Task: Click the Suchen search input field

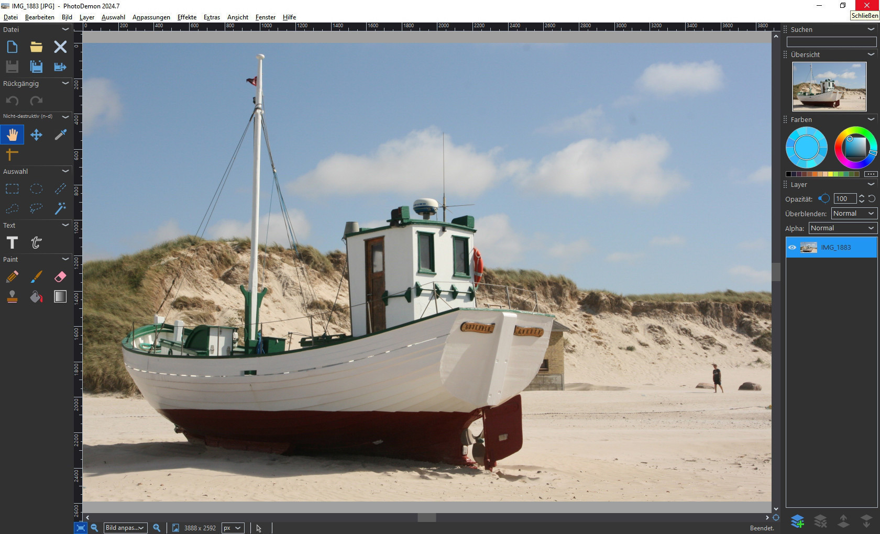Action: click(x=831, y=42)
